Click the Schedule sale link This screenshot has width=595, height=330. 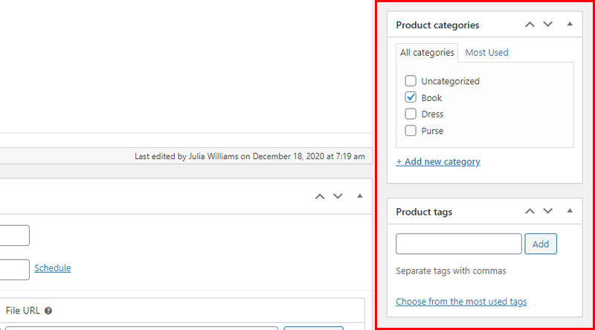(52, 268)
